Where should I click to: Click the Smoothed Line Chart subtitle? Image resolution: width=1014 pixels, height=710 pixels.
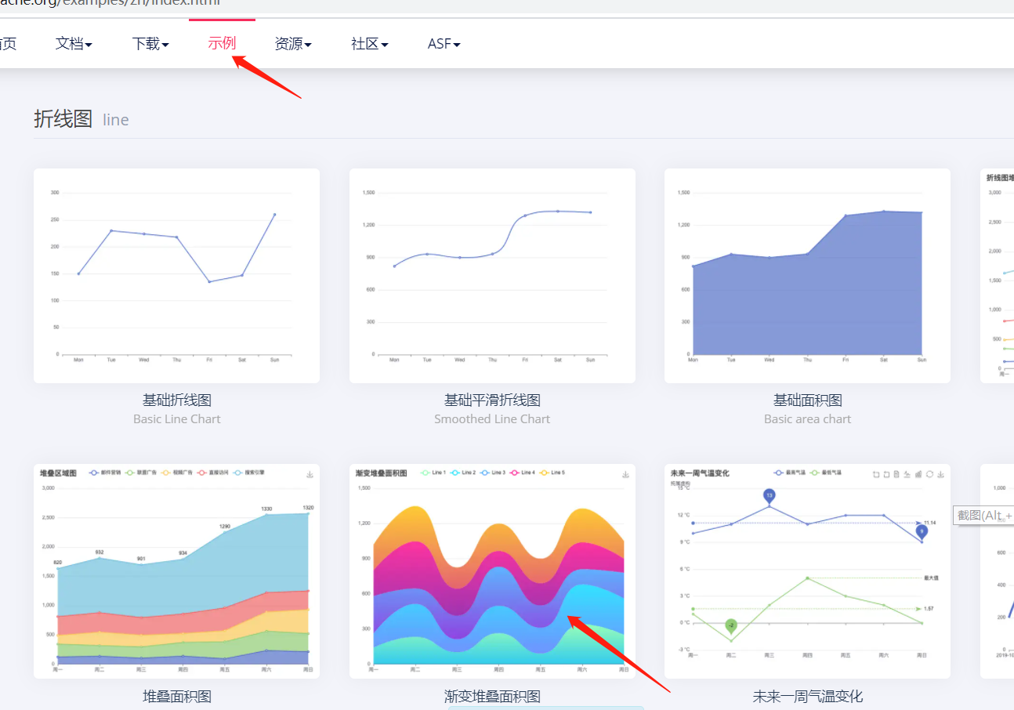492,419
